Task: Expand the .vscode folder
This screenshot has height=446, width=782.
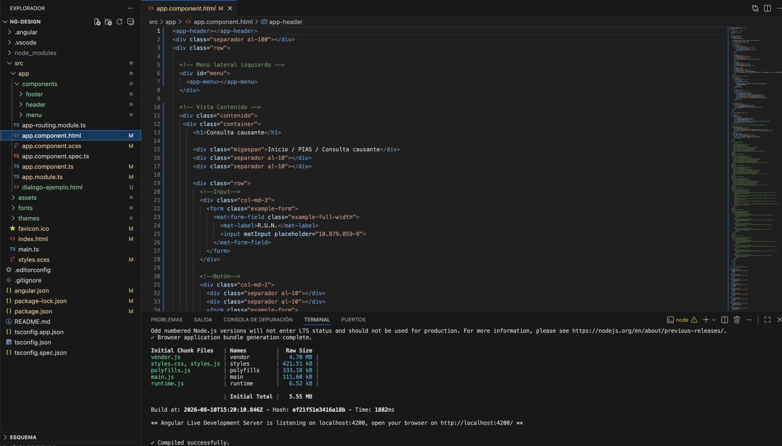Action: coord(70,42)
